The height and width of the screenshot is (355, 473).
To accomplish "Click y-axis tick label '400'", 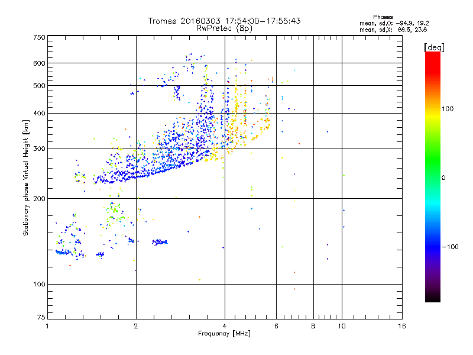I will click(x=39, y=113).
